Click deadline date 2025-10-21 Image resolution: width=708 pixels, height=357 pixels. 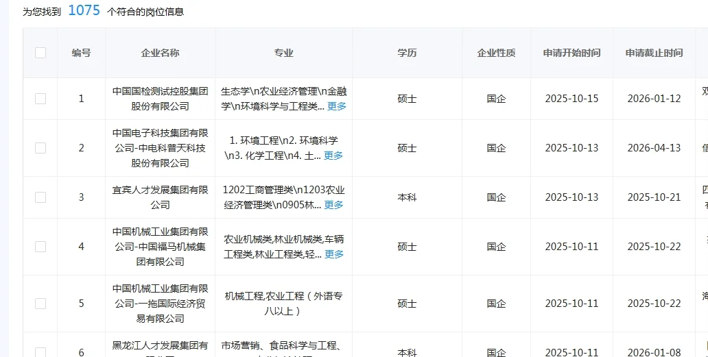pyautogui.click(x=654, y=197)
